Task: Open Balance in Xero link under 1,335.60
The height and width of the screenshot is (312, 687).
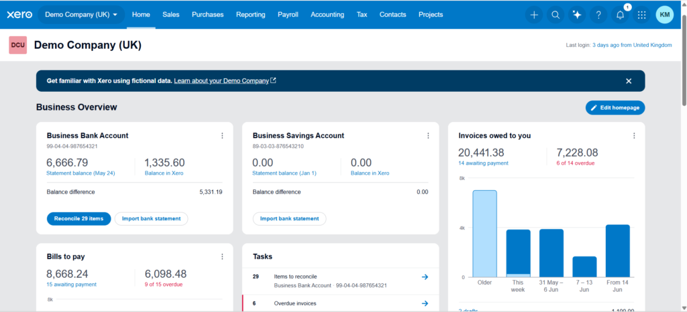Action: [164, 173]
